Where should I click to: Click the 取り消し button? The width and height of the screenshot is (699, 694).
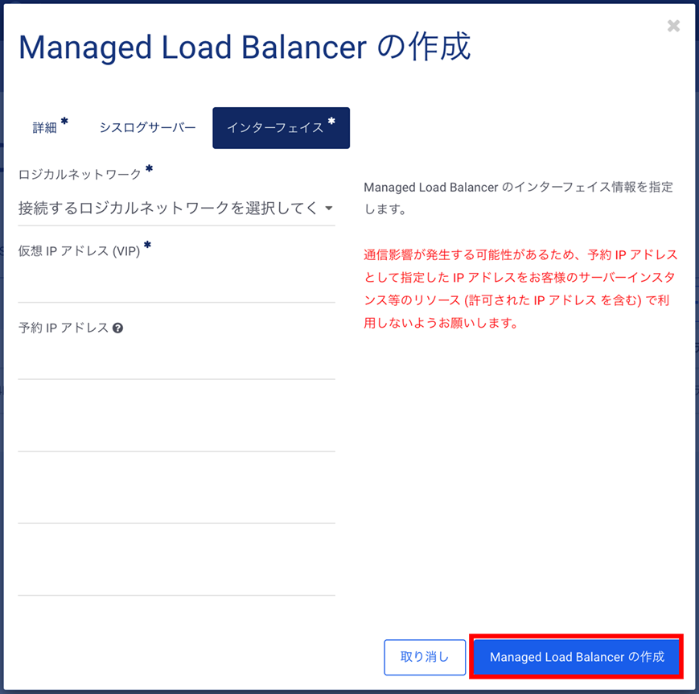click(x=425, y=657)
